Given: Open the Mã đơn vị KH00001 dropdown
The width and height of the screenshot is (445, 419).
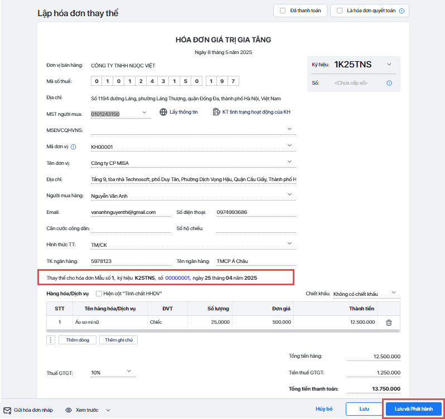Looking at the screenshot, I should pyautogui.click(x=289, y=145).
